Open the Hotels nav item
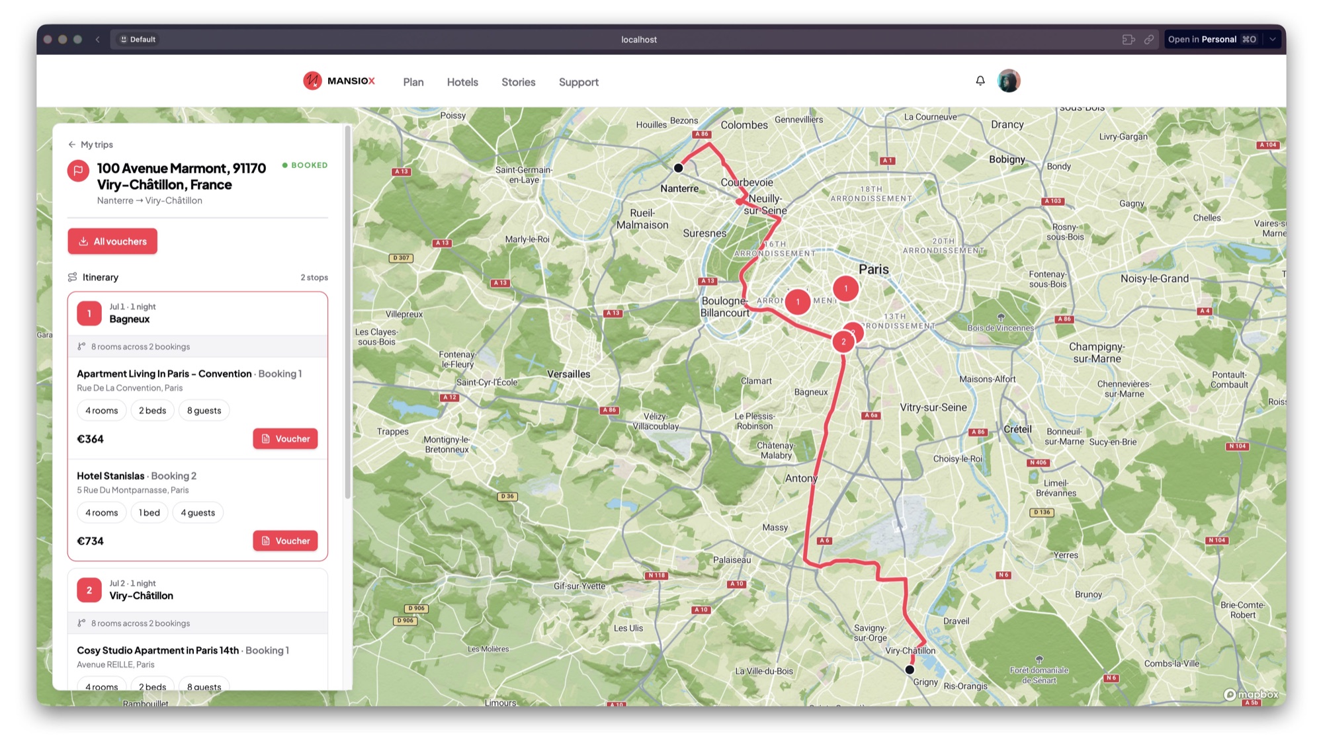Viewport: 1323px width, 755px height. click(x=462, y=82)
